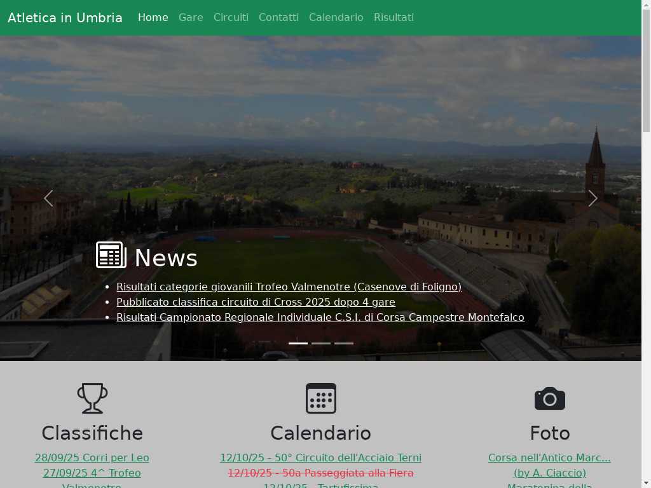The height and width of the screenshot is (488, 651).
Task: Open the Cross 2025 classifica news link
Action: (x=256, y=302)
